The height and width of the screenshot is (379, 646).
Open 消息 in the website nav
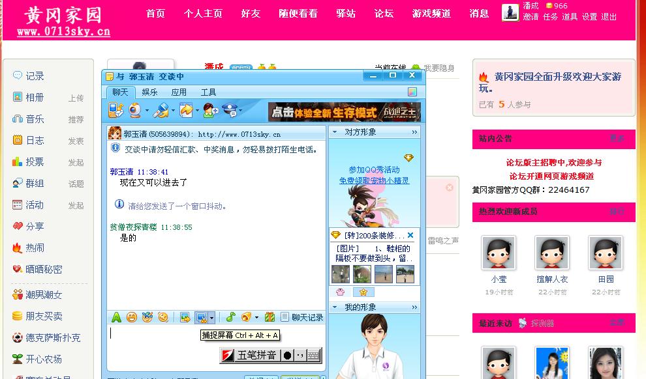click(x=479, y=14)
